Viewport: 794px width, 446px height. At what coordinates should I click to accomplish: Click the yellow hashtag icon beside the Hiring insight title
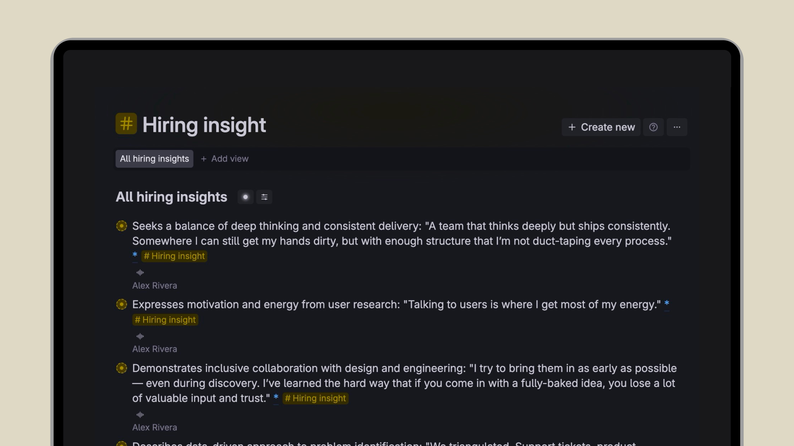click(x=126, y=123)
